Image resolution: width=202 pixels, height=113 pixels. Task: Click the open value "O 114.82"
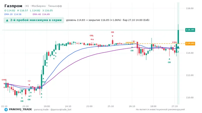click(x=10, y=10)
